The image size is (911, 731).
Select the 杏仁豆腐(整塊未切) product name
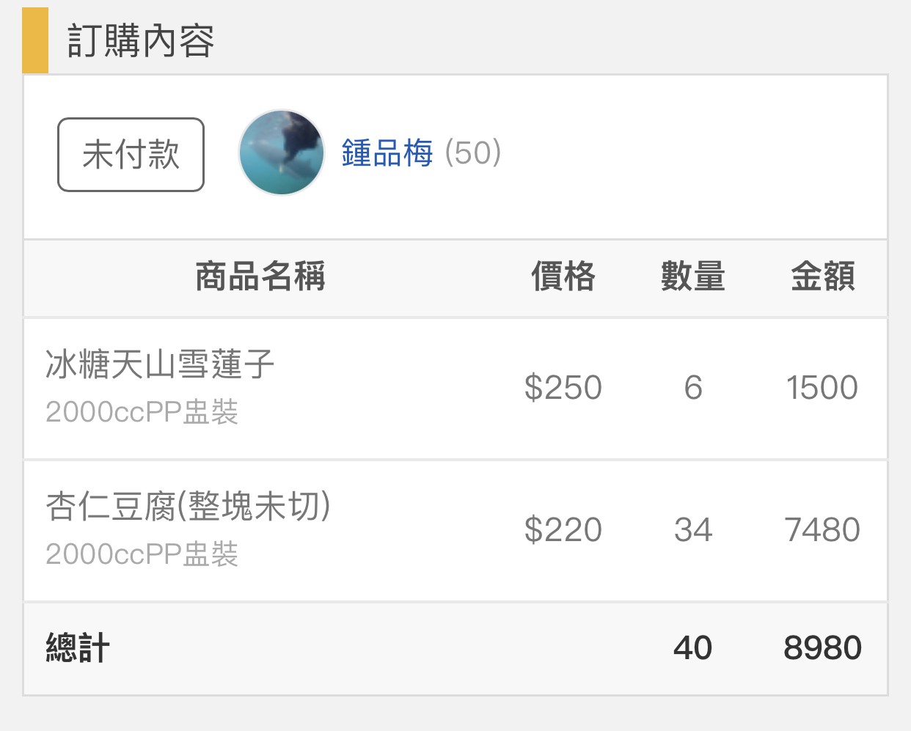pos(189,506)
